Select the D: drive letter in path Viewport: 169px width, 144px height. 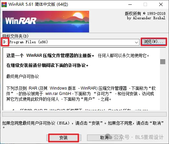[x=5, y=42]
